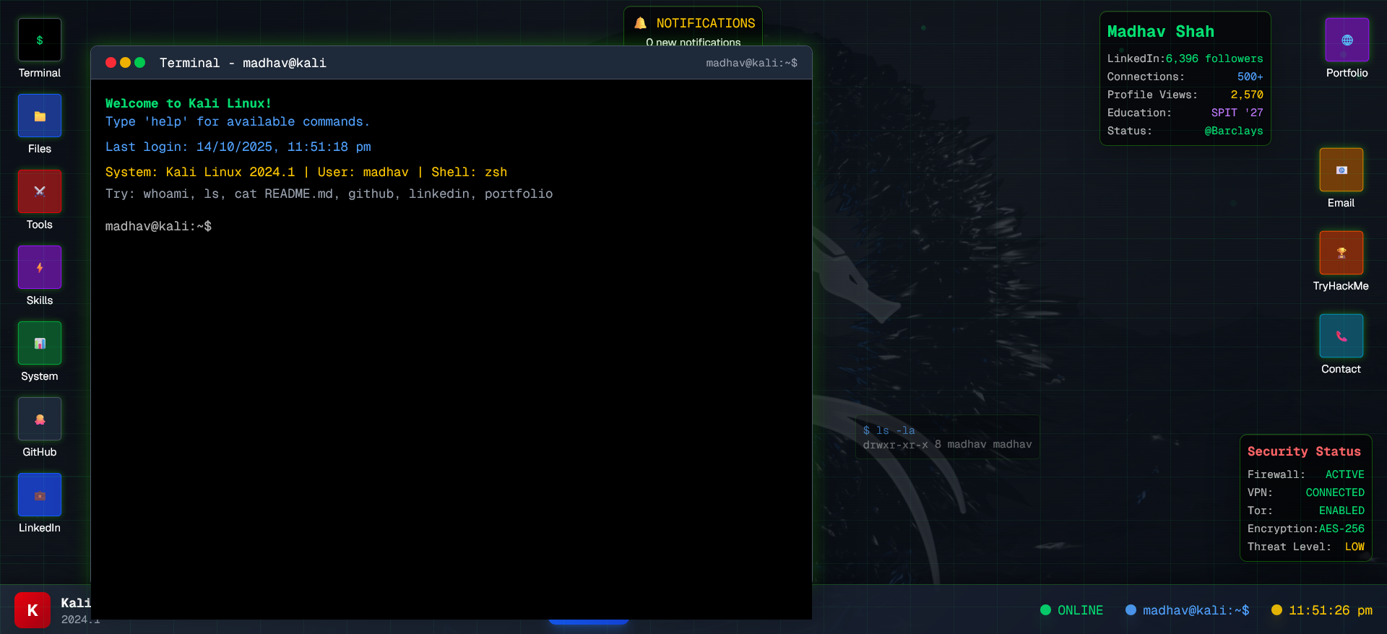Click the @Barclays status value
Image resolution: width=1387 pixels, height=634 pixels.
pos(1234,131)
